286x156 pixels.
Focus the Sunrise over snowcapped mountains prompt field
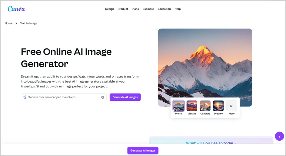64,97
